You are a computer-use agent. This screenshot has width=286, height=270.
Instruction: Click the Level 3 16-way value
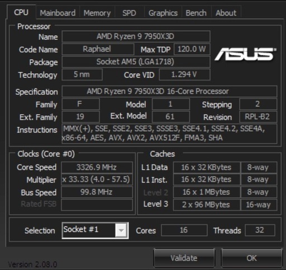pos(259,205)
